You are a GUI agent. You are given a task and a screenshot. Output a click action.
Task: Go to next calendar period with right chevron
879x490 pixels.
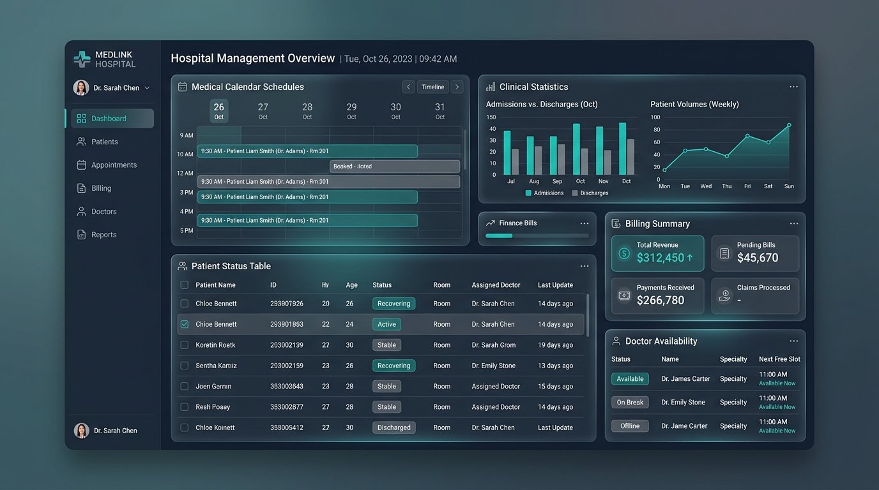[457, 87]
